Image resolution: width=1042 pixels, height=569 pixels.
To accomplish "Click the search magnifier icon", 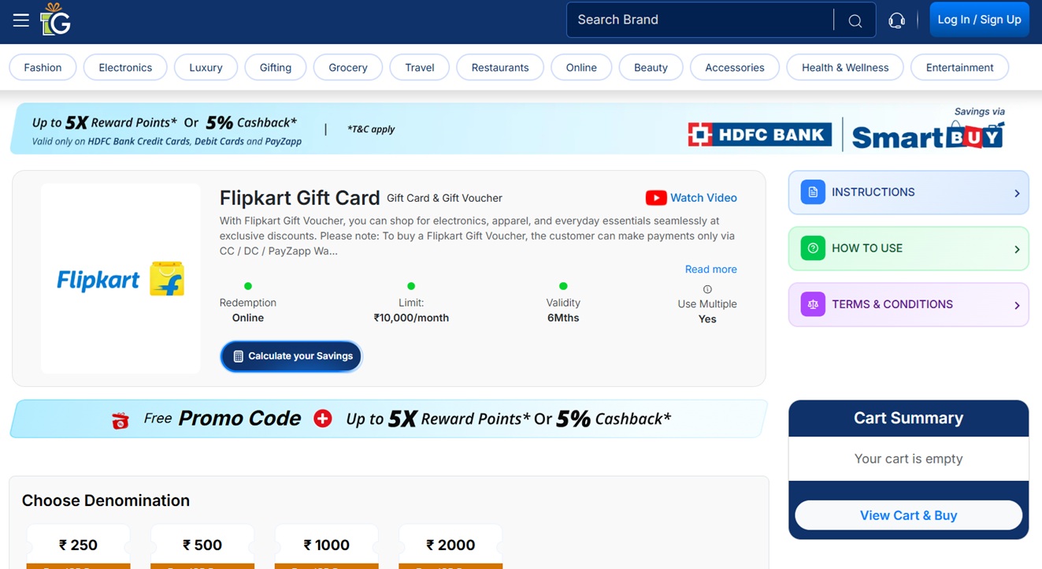I will coord(855,20).
